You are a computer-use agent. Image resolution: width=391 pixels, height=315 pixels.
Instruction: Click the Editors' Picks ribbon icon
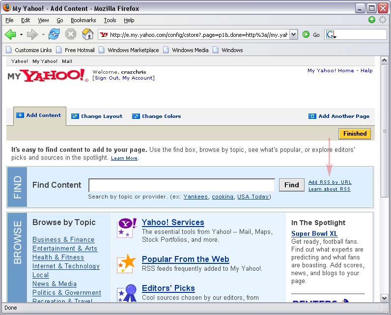click(x=127, y=293)
